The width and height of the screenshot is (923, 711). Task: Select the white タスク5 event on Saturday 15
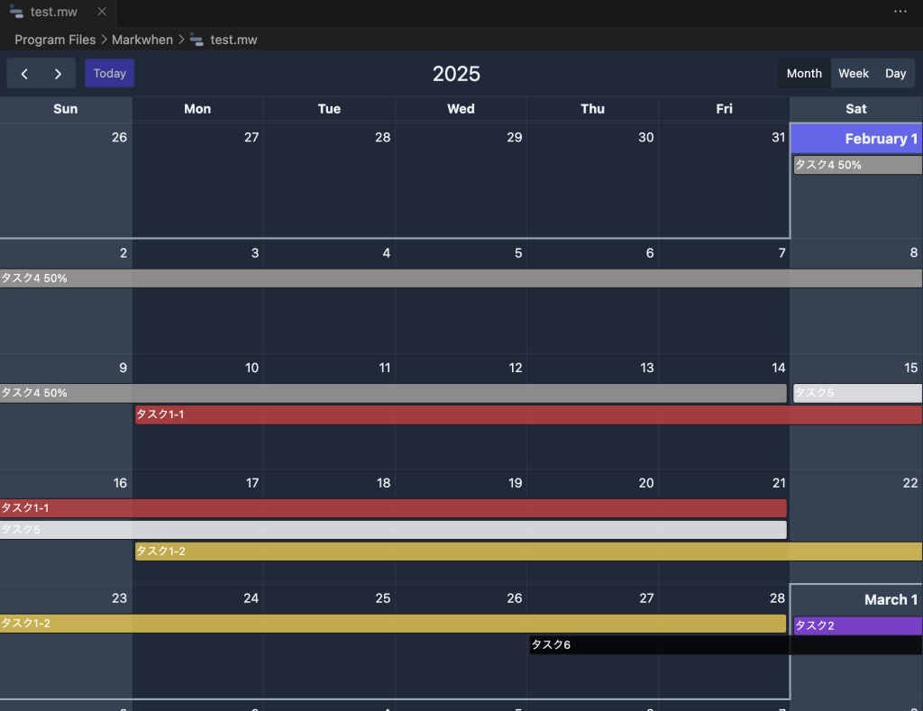pos(857,393)
